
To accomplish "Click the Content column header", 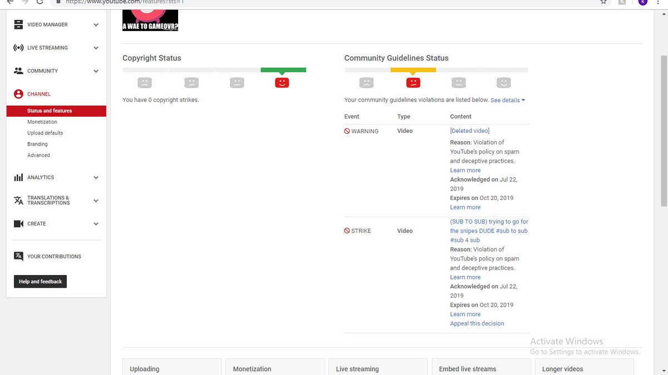I will [461, 117].
